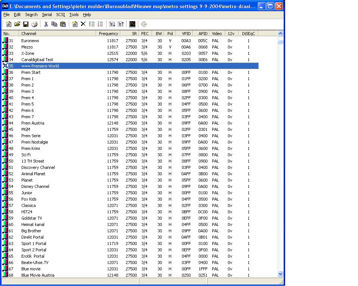Click the Channel column header

pyautogui.click(x=58, y=34)
